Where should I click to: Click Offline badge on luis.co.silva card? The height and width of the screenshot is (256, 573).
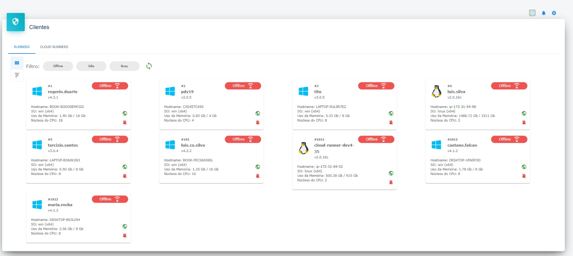(x=243, y=139)
